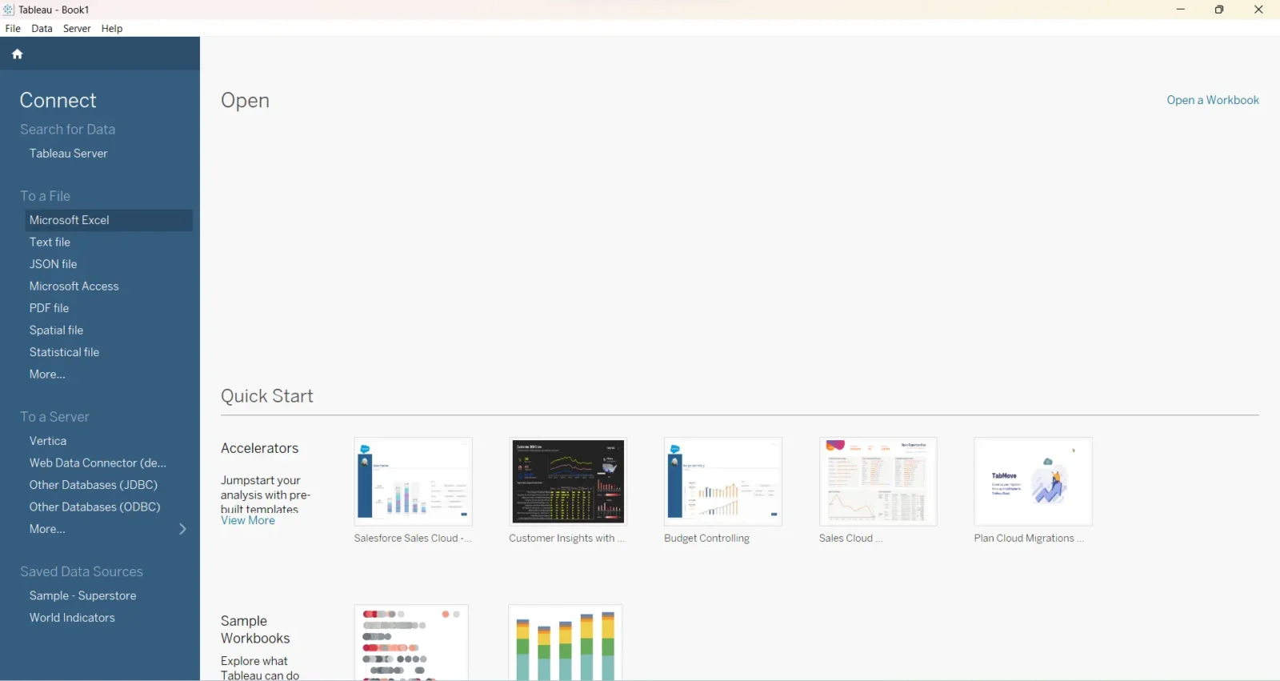Open Salesforce Sales Cloud accelerator thumbnail
Image resolution: width=1280 pixels, height=681 pixels.
coord(414,481)
